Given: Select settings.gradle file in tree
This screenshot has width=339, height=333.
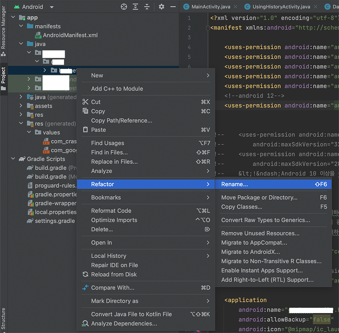Looking at the screenshot, I should pyautogui.click(x=55, y=221).
